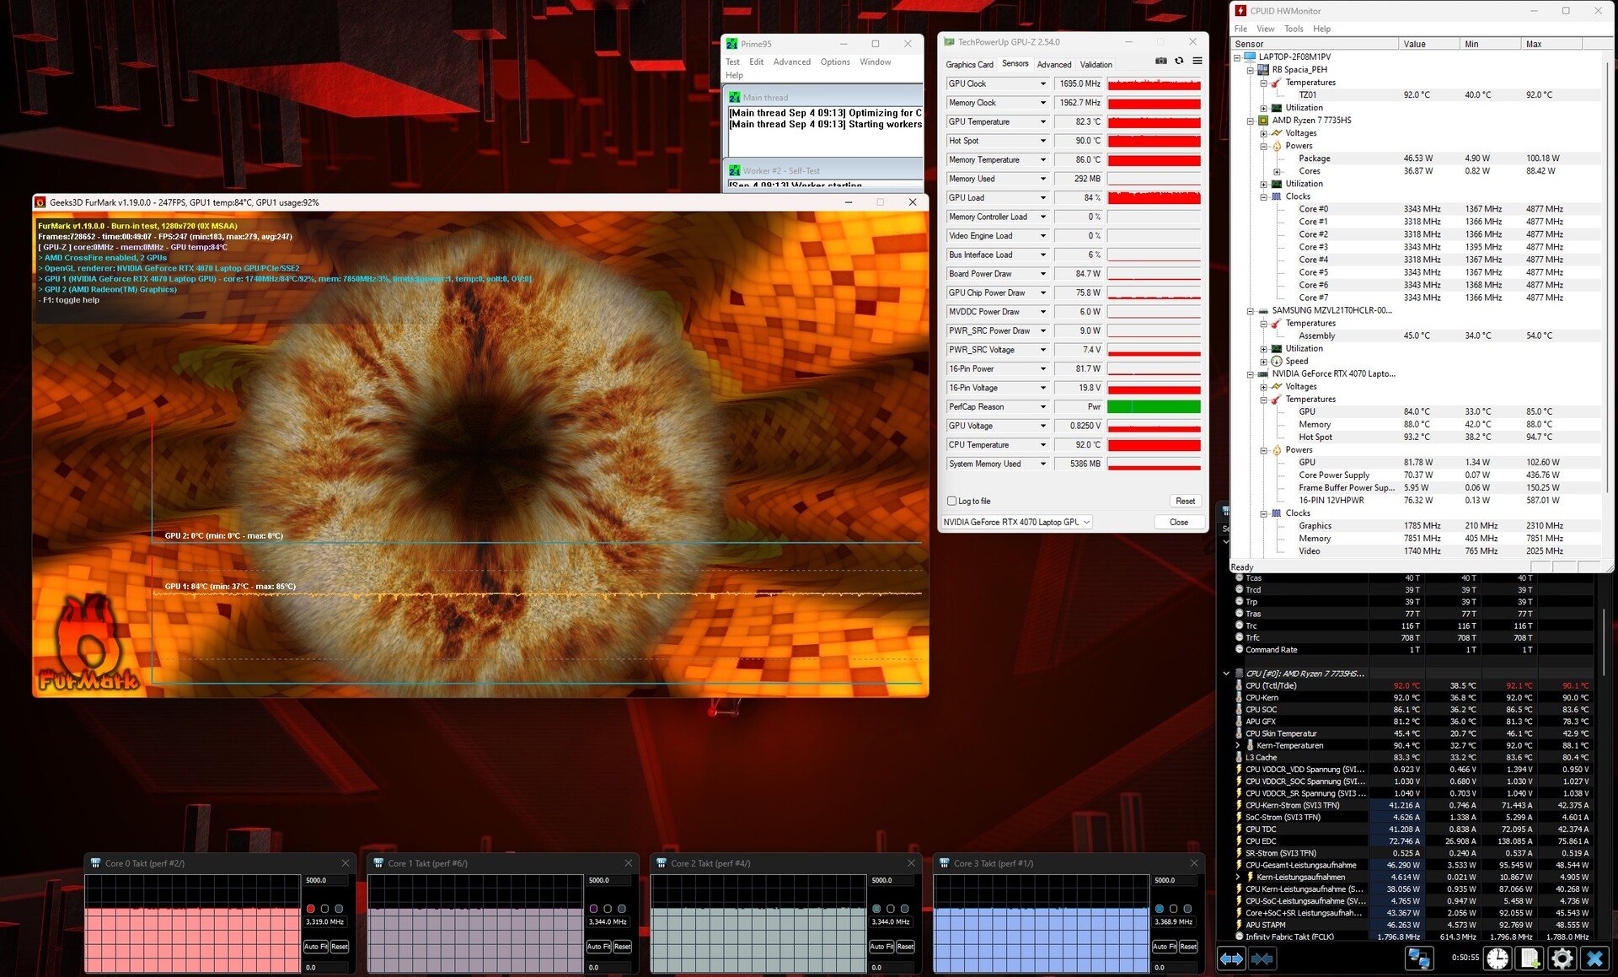Click the FurMark title bar app icon
Viewport: 1618px width, 977px height.
click(x=40, y=202)
